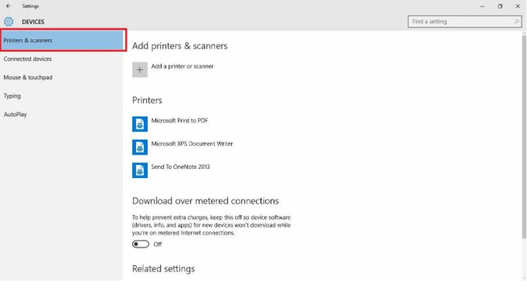Click the Printers heading

click(147, 100)
